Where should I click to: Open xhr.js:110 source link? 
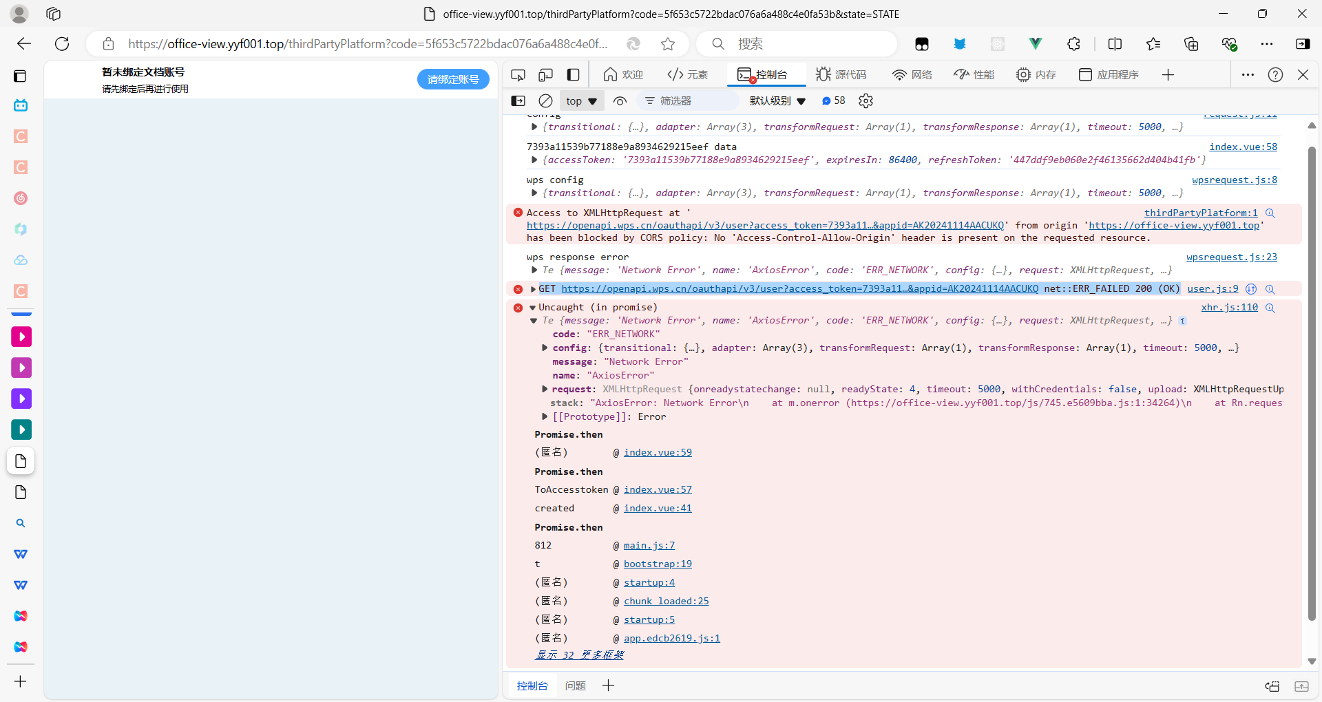(x=1230, y=307)
